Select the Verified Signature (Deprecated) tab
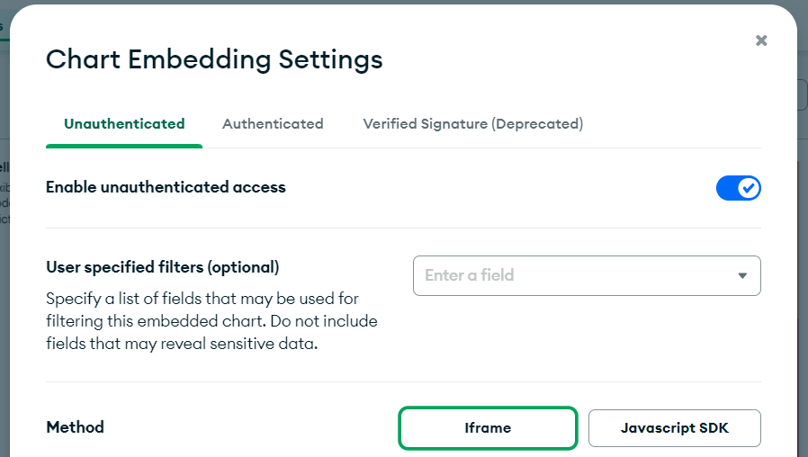 tap(472, 124)
